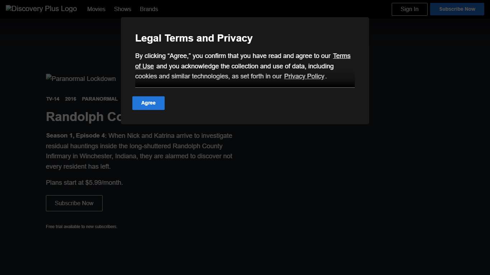Click the Season 1, Episode 4 description
Viewport: 490px width, 275px height.
point(139,151)
